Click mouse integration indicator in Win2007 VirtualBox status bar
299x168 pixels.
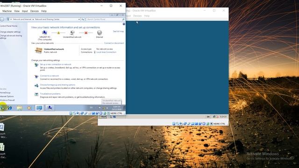pos(105,113)
